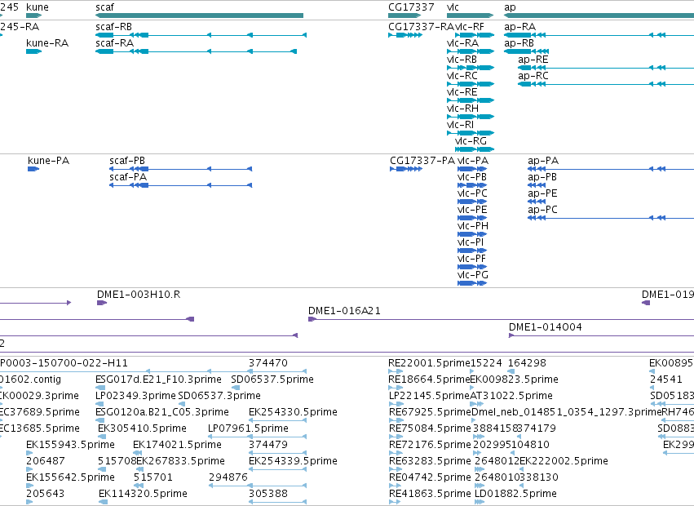Click the RE22001.5prime EST label

click(429, 363)
